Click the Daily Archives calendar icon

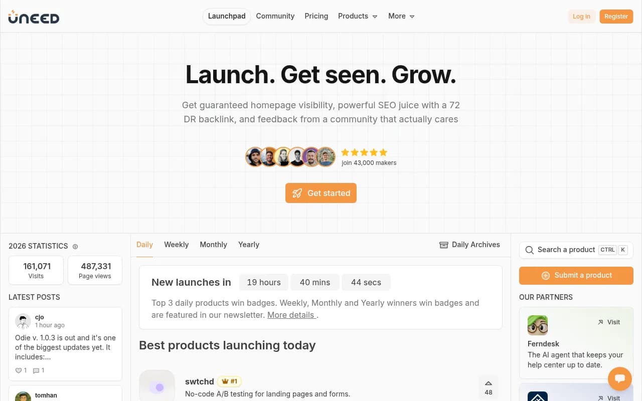point(443,245)
